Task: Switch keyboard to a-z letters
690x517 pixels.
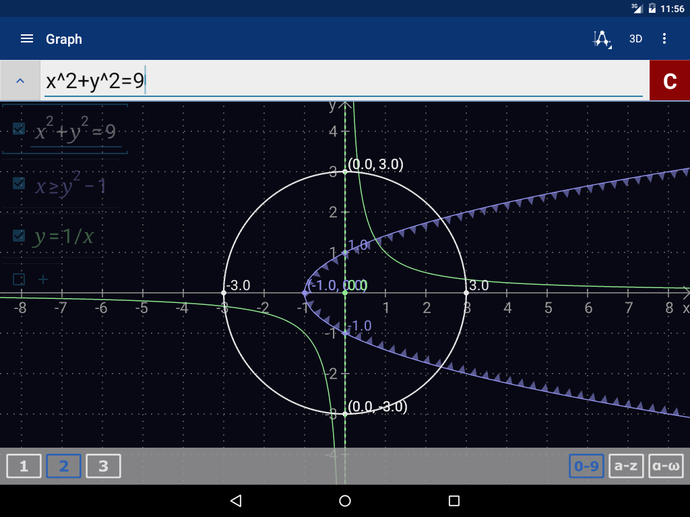Action: coord(626,467)
